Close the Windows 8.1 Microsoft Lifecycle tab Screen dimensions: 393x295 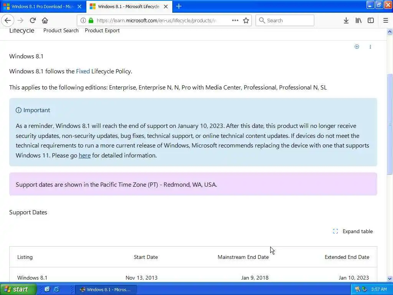[166, 7]
